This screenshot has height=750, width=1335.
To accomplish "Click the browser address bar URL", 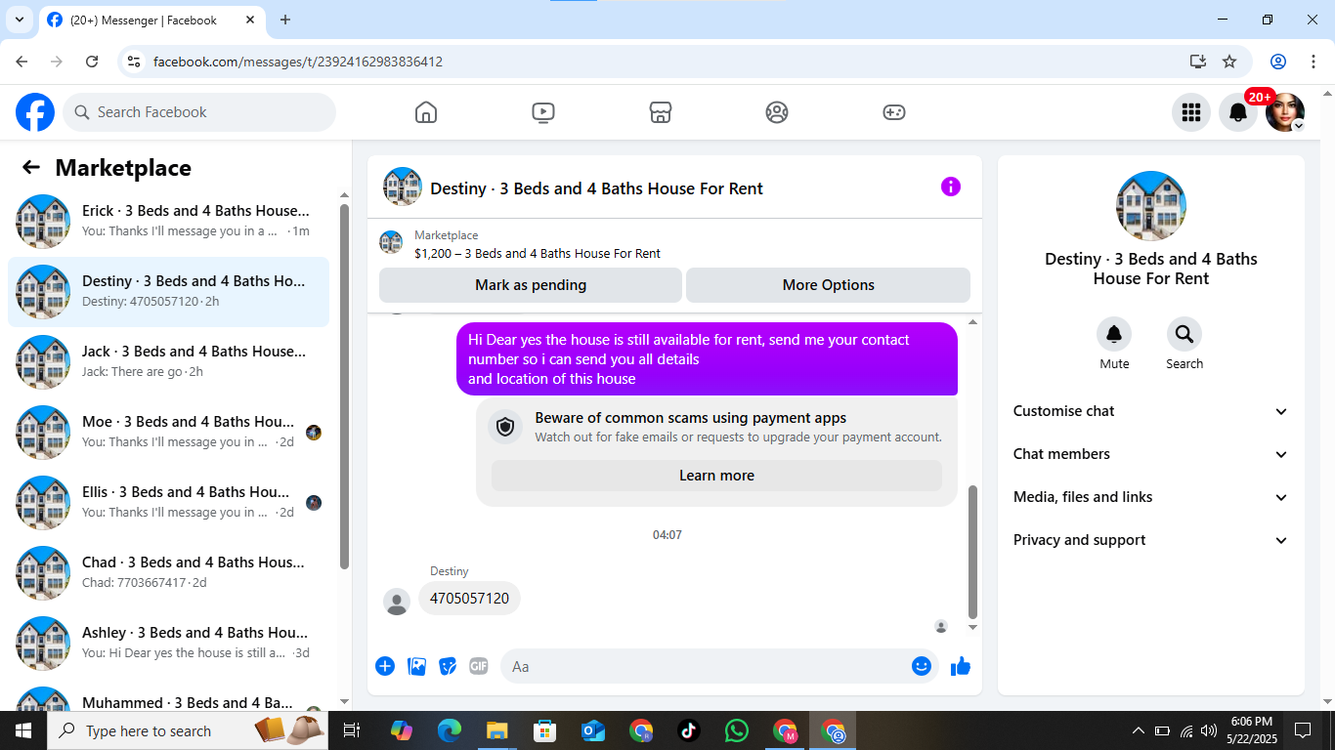I will 298,62.
